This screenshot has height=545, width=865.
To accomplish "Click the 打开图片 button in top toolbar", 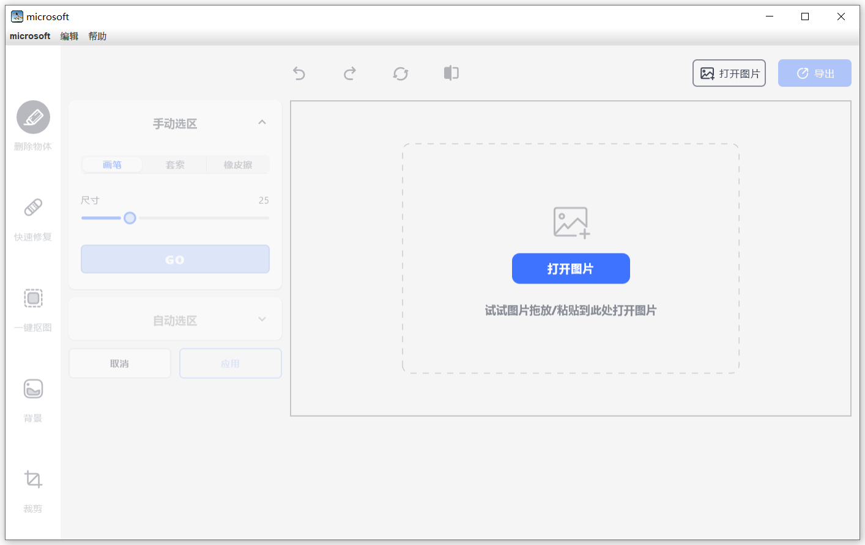I will (x=729, y=73).
